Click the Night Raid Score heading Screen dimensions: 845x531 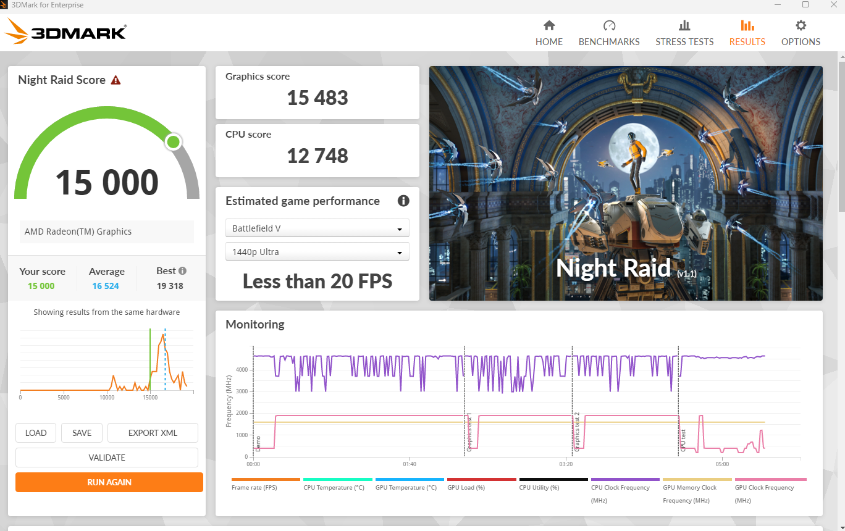(x=62, y=80)
